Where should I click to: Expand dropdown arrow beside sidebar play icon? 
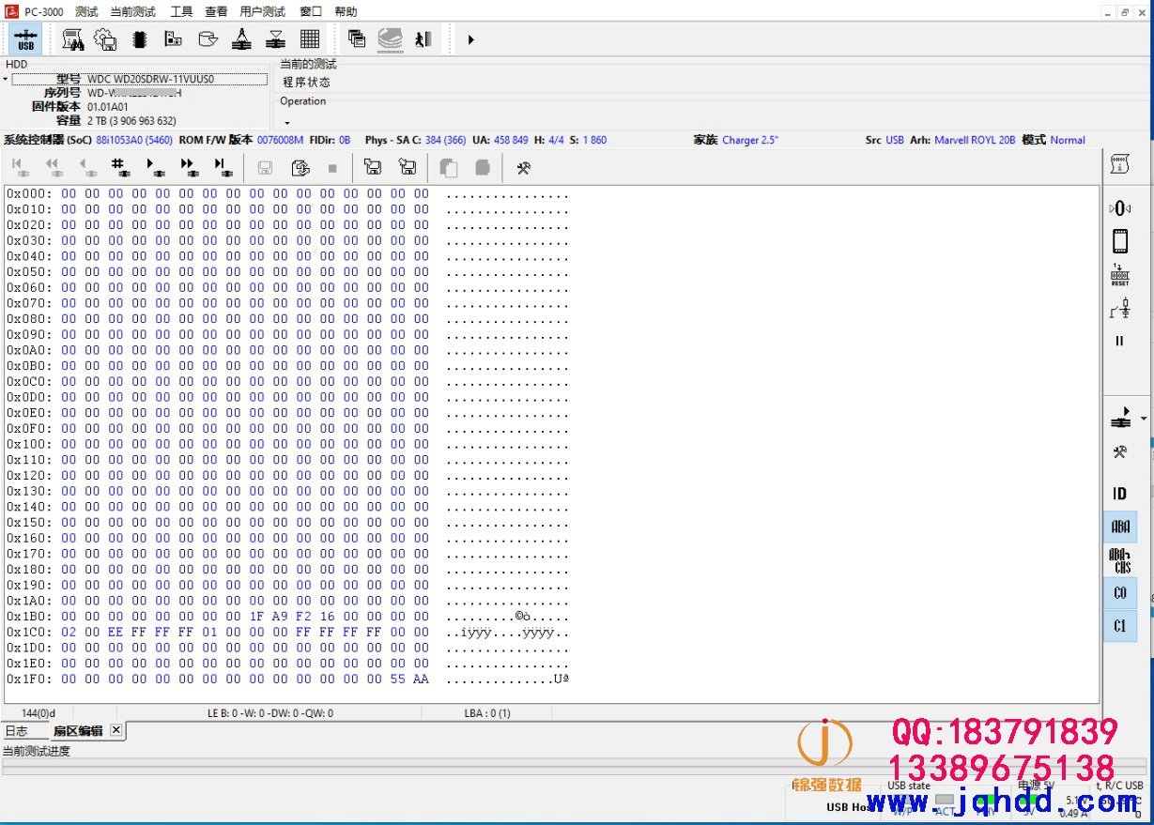tap(1144, 418)
